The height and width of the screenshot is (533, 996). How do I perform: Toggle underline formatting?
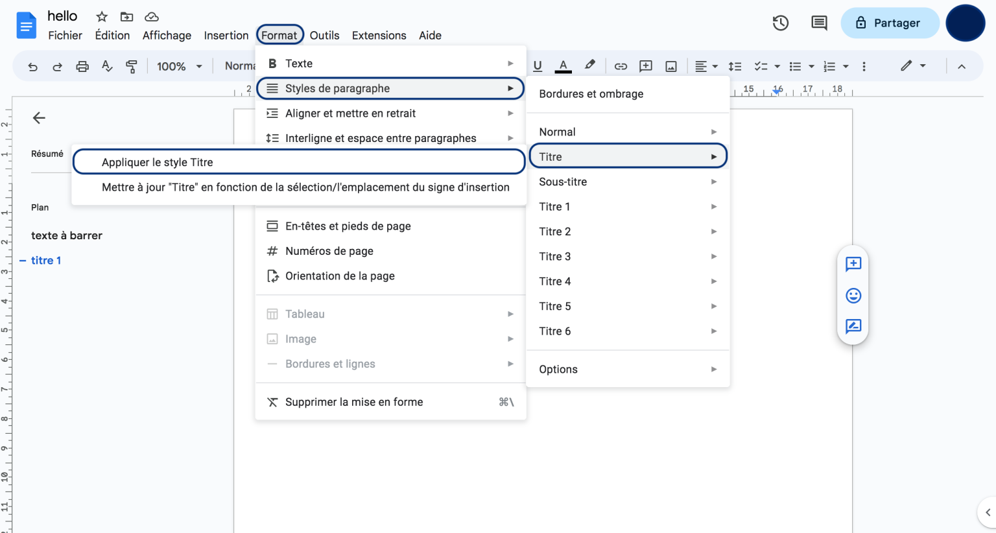(538, 65)
